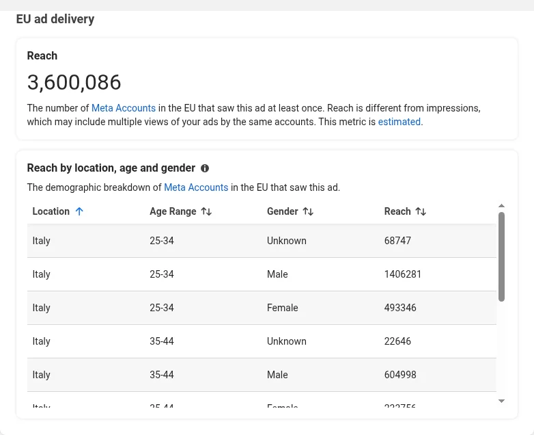Click Unknown gender in the 25-34 row

(286, 241)
